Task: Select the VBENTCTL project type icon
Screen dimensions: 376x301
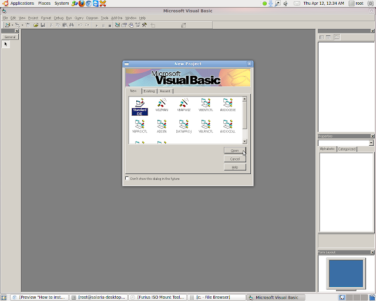Action: 206,105
